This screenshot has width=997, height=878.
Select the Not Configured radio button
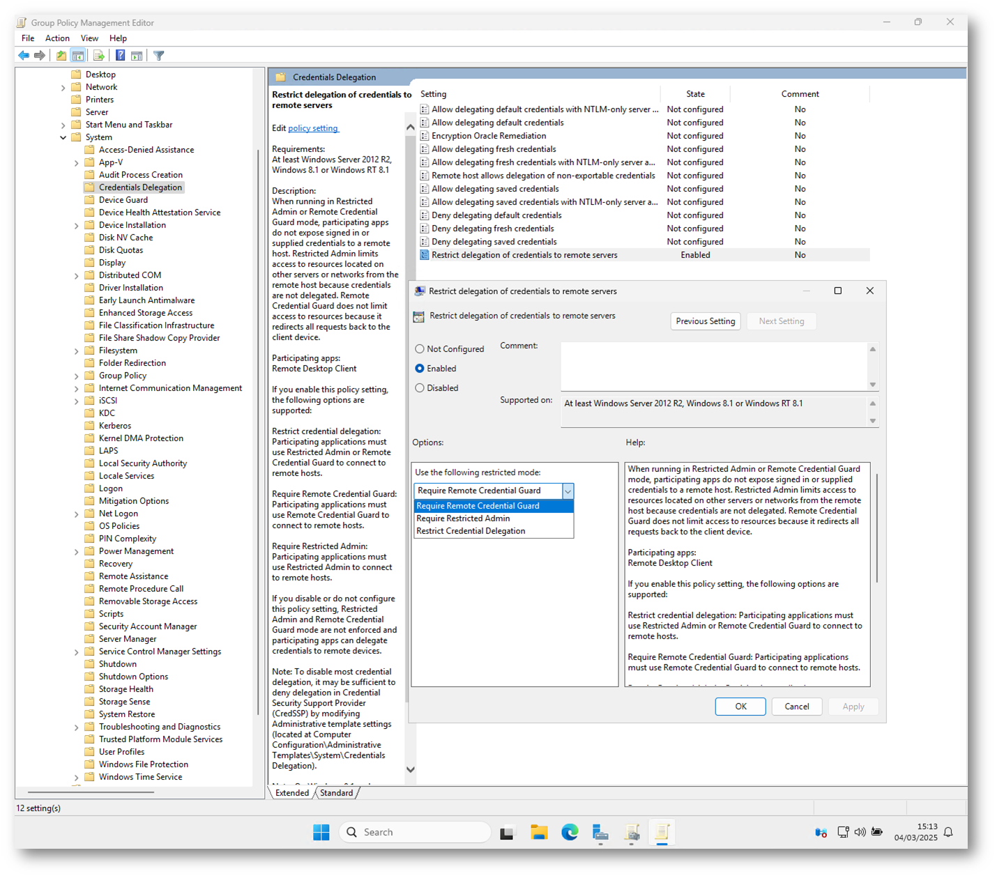pyautogui.click(x=420, y=349)
